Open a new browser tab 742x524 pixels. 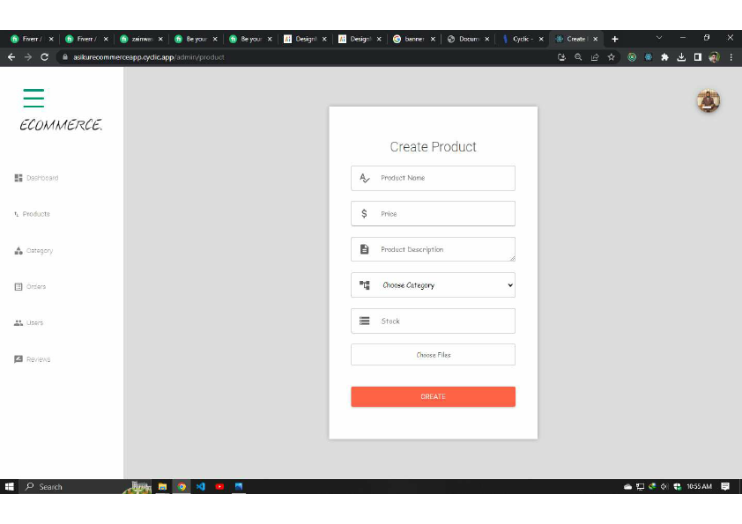615,40
